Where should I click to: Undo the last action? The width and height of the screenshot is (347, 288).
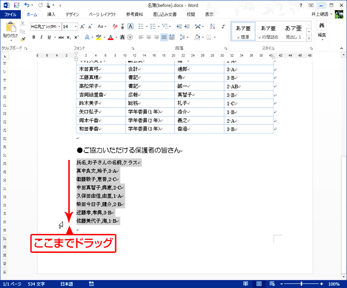(27, 5)
